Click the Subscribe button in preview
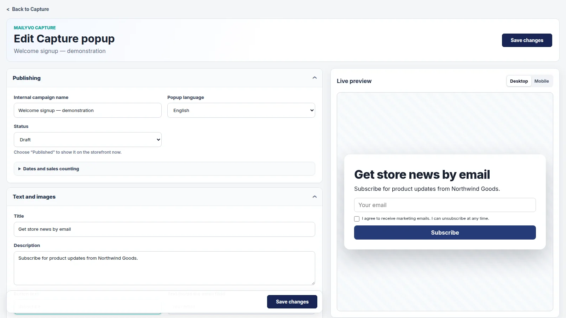Screen dimensions: 566x318 coord(445,232)
